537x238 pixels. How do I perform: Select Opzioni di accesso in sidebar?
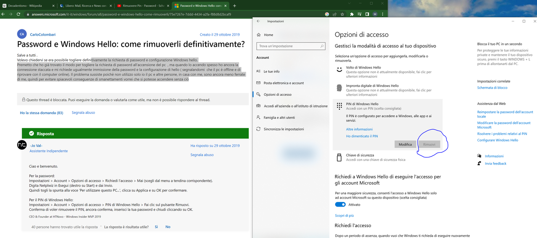(x=277, y=94)
